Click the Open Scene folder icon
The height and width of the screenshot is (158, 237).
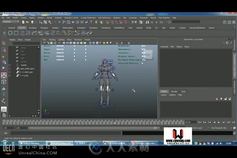pyautogui.click(x=27, y=22)
